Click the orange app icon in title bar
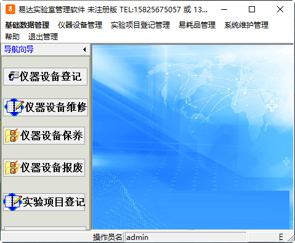295x243 pixels. 10,9
